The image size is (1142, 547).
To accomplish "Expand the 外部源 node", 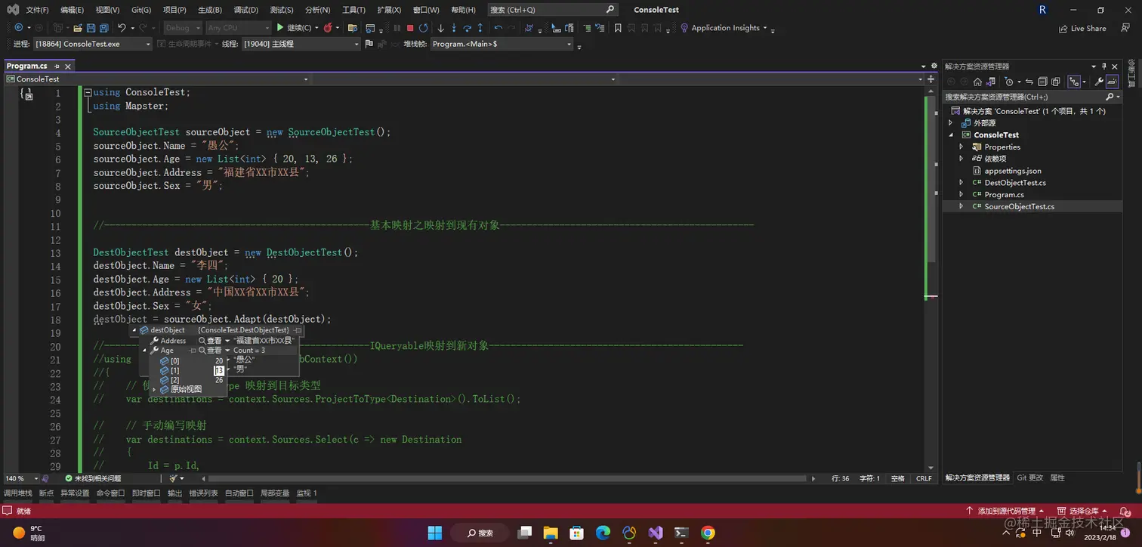I will tap(951, 122).
